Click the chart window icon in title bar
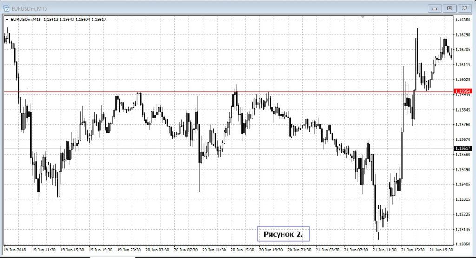 [6, 7]
